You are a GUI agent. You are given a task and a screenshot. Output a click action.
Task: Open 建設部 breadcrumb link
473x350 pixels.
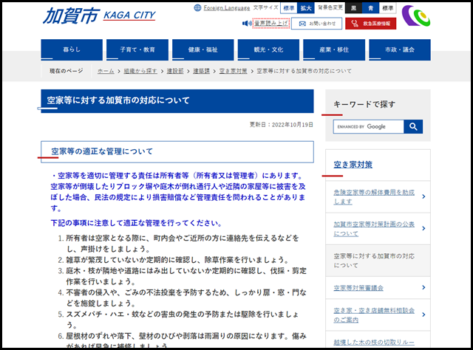click(175, 71)
